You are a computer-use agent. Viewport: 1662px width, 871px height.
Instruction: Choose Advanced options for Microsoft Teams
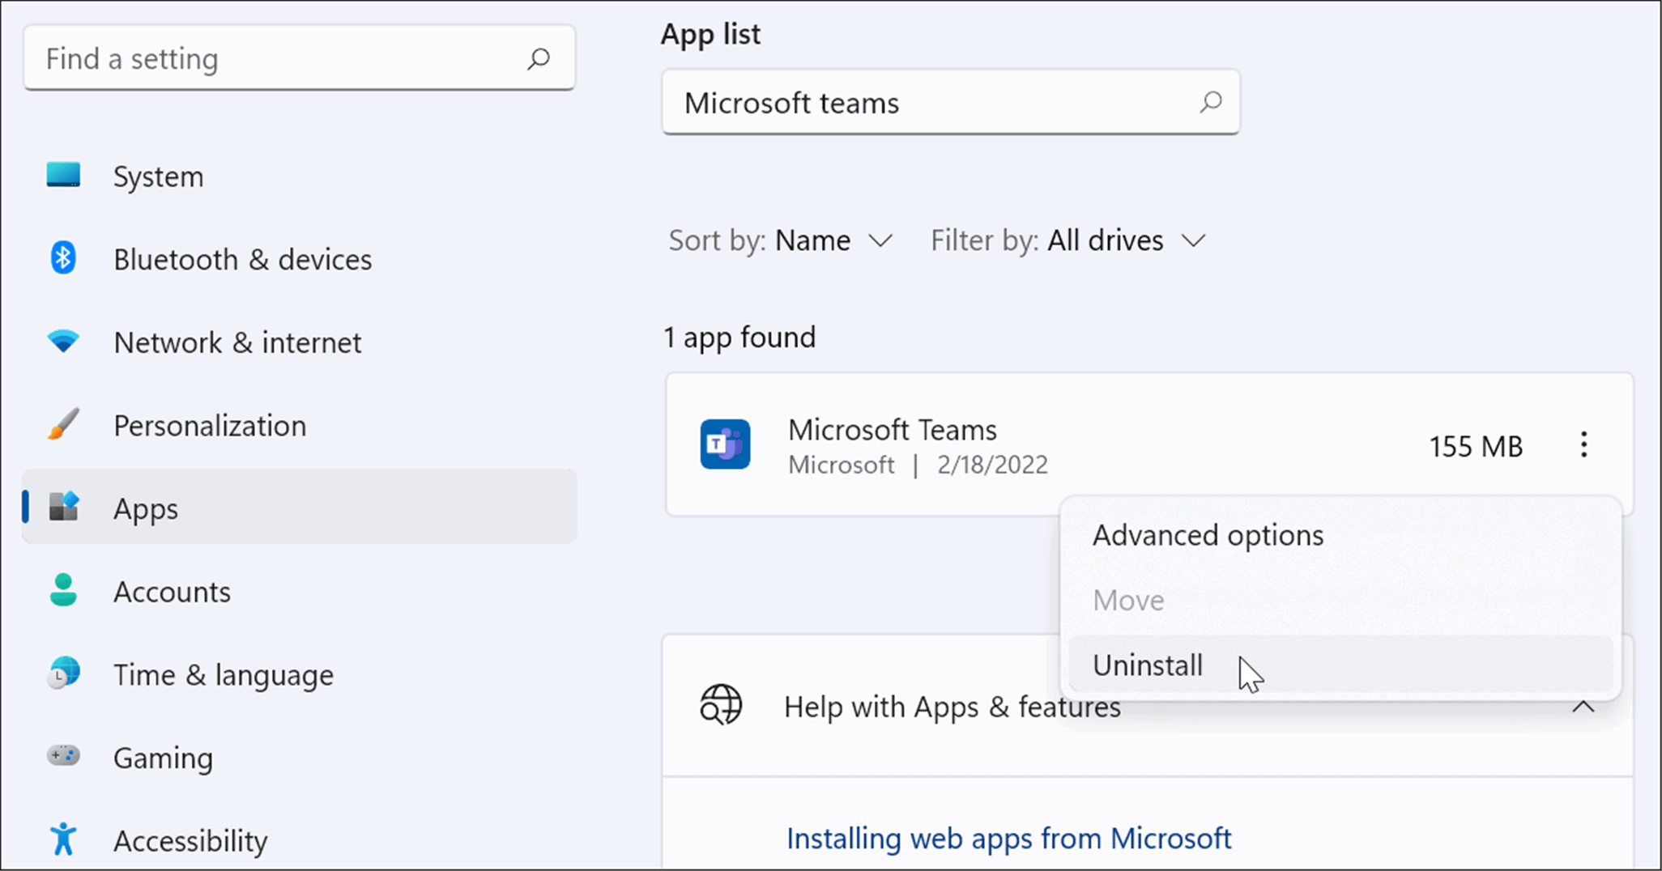click(1208, 534)
